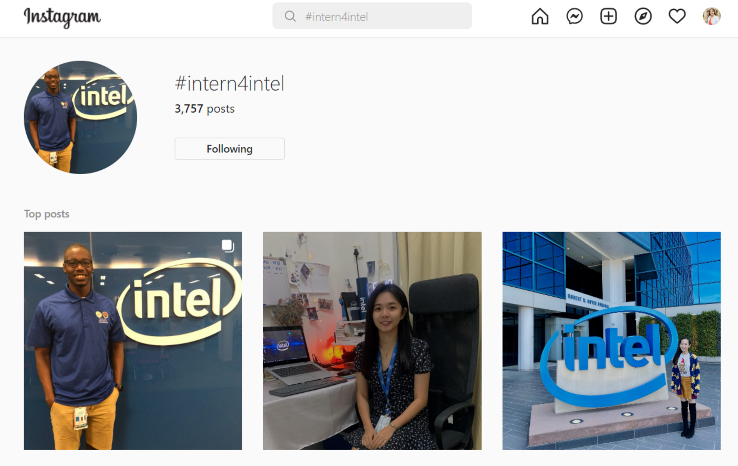The width and height of the screenshot is (738, 466).
Task: Open the post with blue Intel sculpture
Action: [611, 340]
